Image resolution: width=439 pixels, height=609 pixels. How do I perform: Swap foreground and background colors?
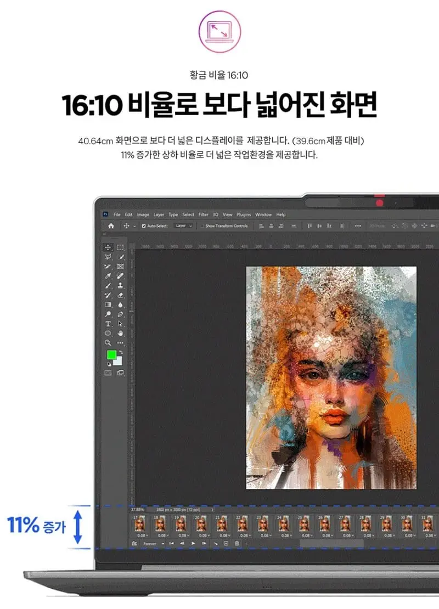pos(121,352)
